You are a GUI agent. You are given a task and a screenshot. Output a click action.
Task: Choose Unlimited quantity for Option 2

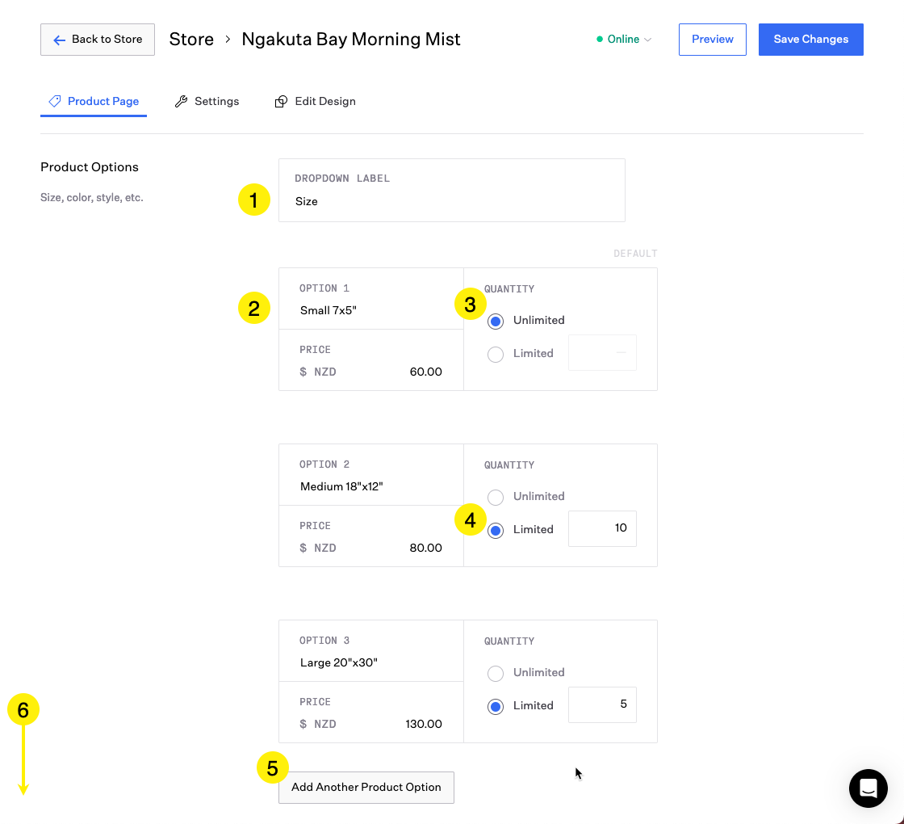496,497
